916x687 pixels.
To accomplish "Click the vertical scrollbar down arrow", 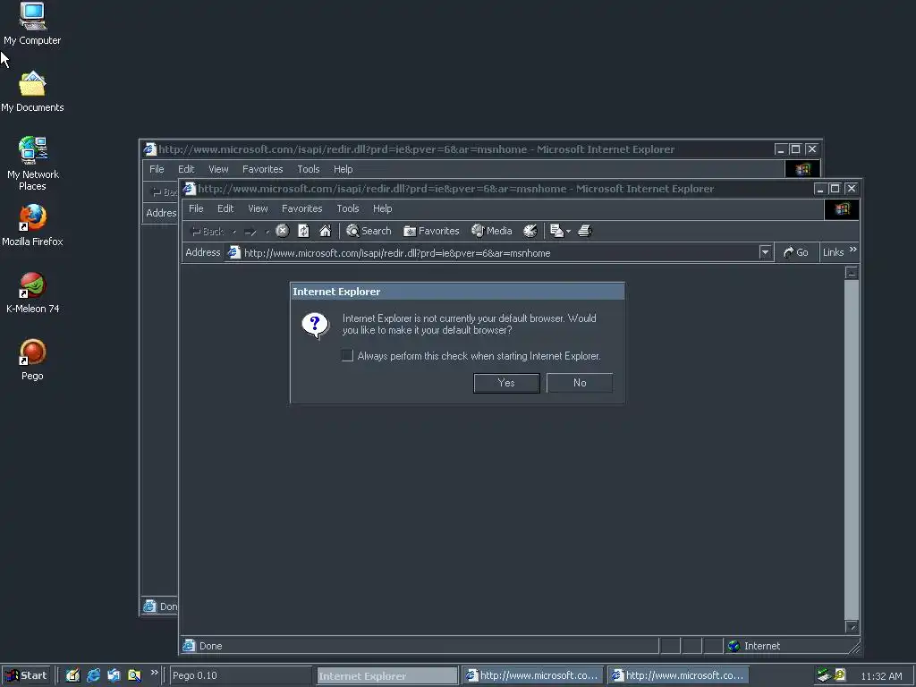I will (x=852, y=627).
